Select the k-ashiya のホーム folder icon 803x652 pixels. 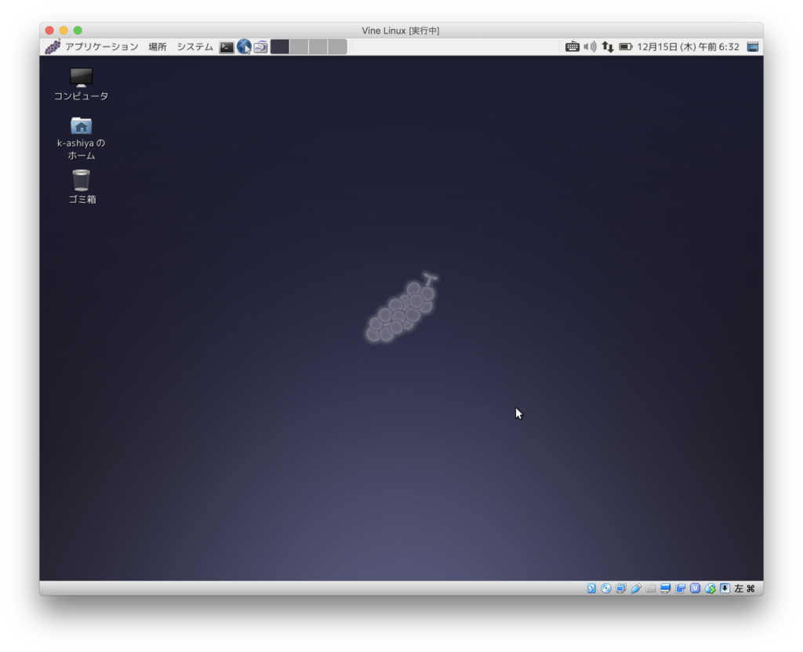[81, 138]
